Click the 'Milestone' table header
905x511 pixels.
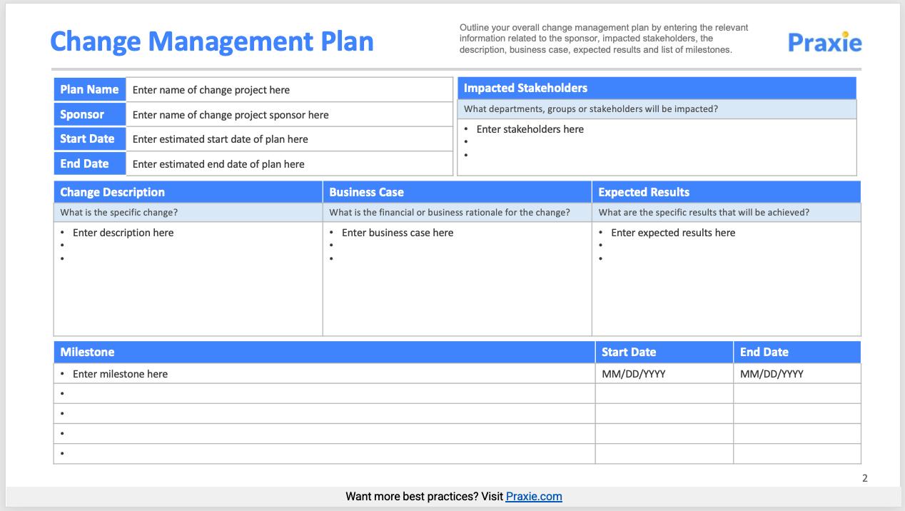point(324,352)
